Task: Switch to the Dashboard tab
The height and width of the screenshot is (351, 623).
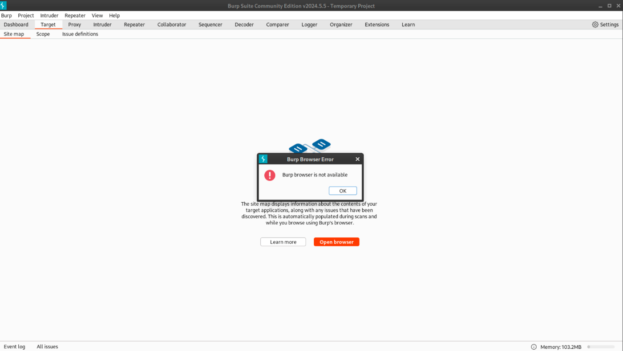Action: [x=16, y=24]
